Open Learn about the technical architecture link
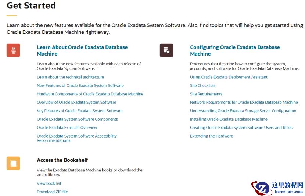The width and height of the screenshot is (305, 196). pos(70,77)
